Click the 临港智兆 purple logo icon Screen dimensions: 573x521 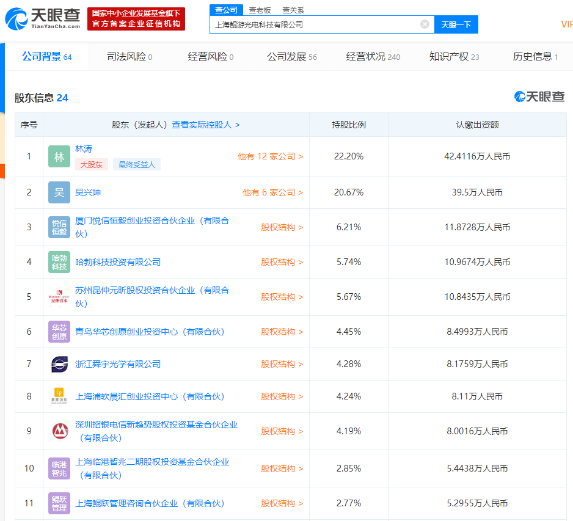click(x=59, y=468)
